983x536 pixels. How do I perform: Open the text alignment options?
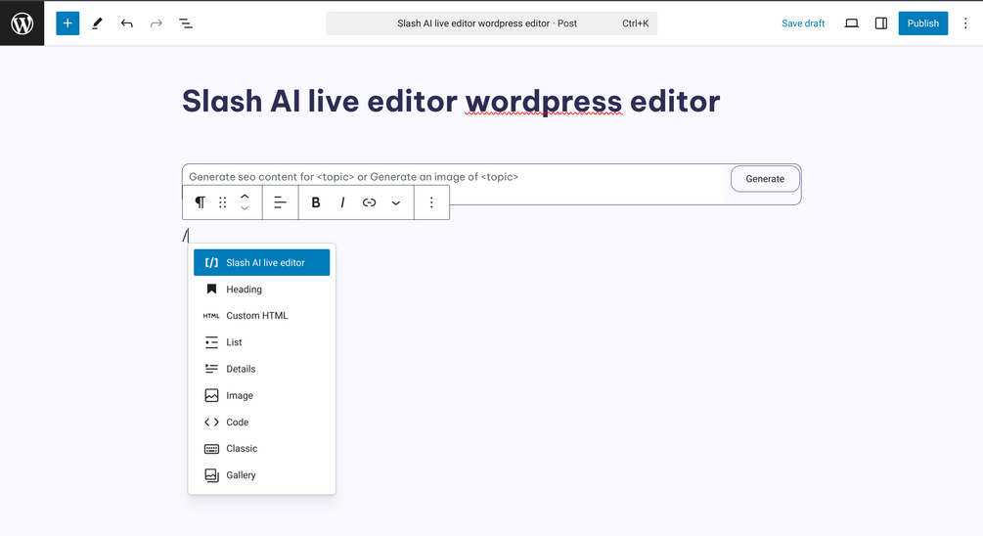281,202
